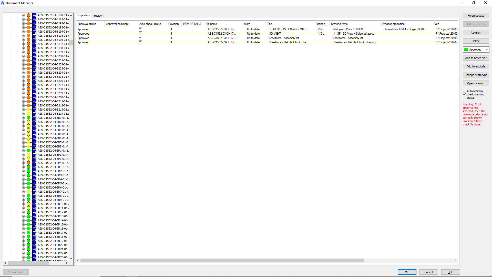Image resolution: width=492 pixels, height=277 pixels.
Task: Click the Open drawing button
Action: 476,83
